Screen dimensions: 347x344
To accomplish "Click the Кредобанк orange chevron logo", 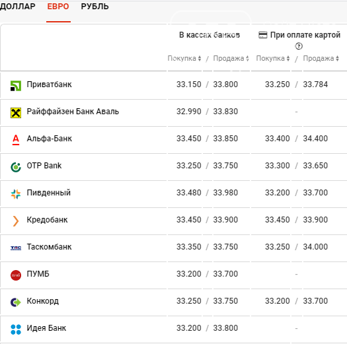I will point(16,221).
